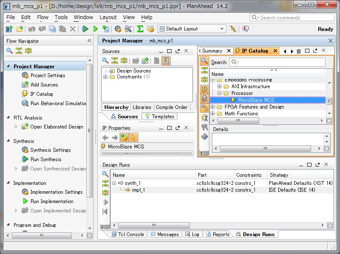Switch to the Compile Order tab
Screen dimensions: 340x254
[171, 107]
